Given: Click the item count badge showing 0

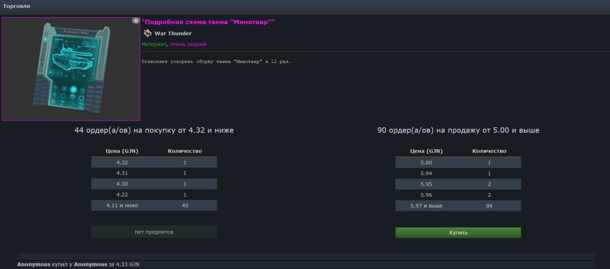Looking at the screenshot, I should click(x=136, y=21).
